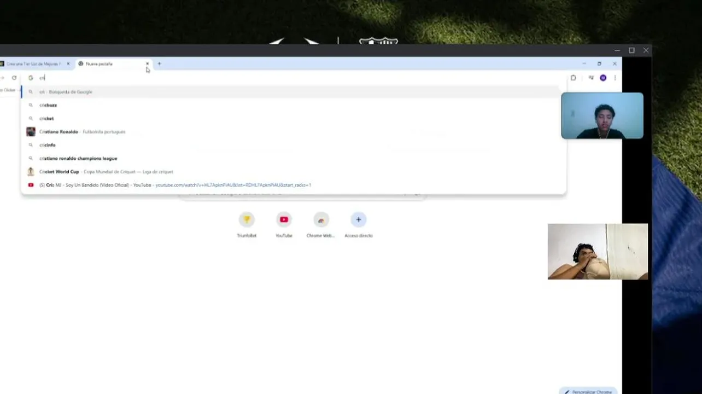This screenshot has height=394, width=702.
Task: Open the Chrome Web Store shortcut
Action: [321, 225]
